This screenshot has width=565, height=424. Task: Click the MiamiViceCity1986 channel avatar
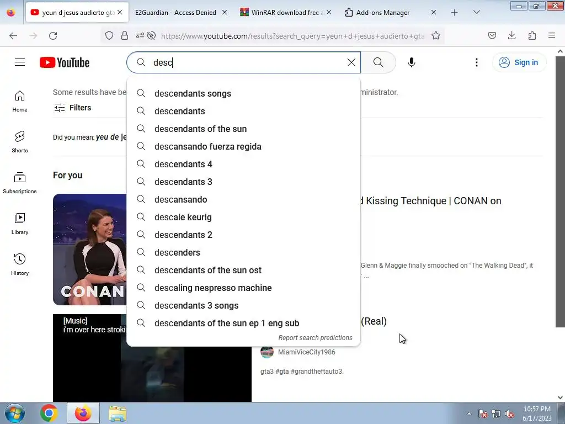pyautogui.click(x=266, y=352)
